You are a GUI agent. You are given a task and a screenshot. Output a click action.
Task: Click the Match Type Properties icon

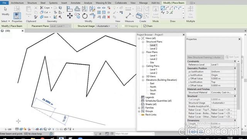pyautogui.click(x=36, y=17)
